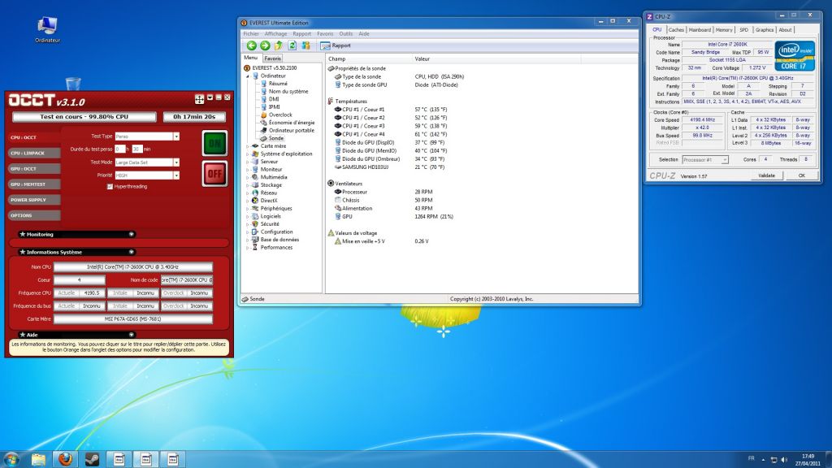Open Ordinateur desktop icon
This screenshot has height=468, width=832.
[47, 30]
